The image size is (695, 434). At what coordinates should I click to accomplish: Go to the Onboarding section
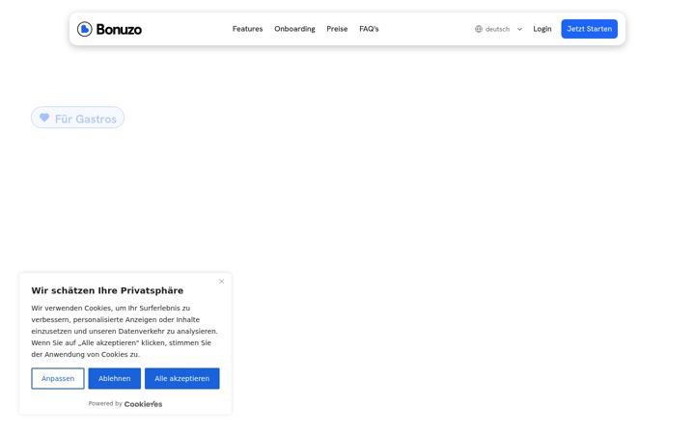point(294,29)
